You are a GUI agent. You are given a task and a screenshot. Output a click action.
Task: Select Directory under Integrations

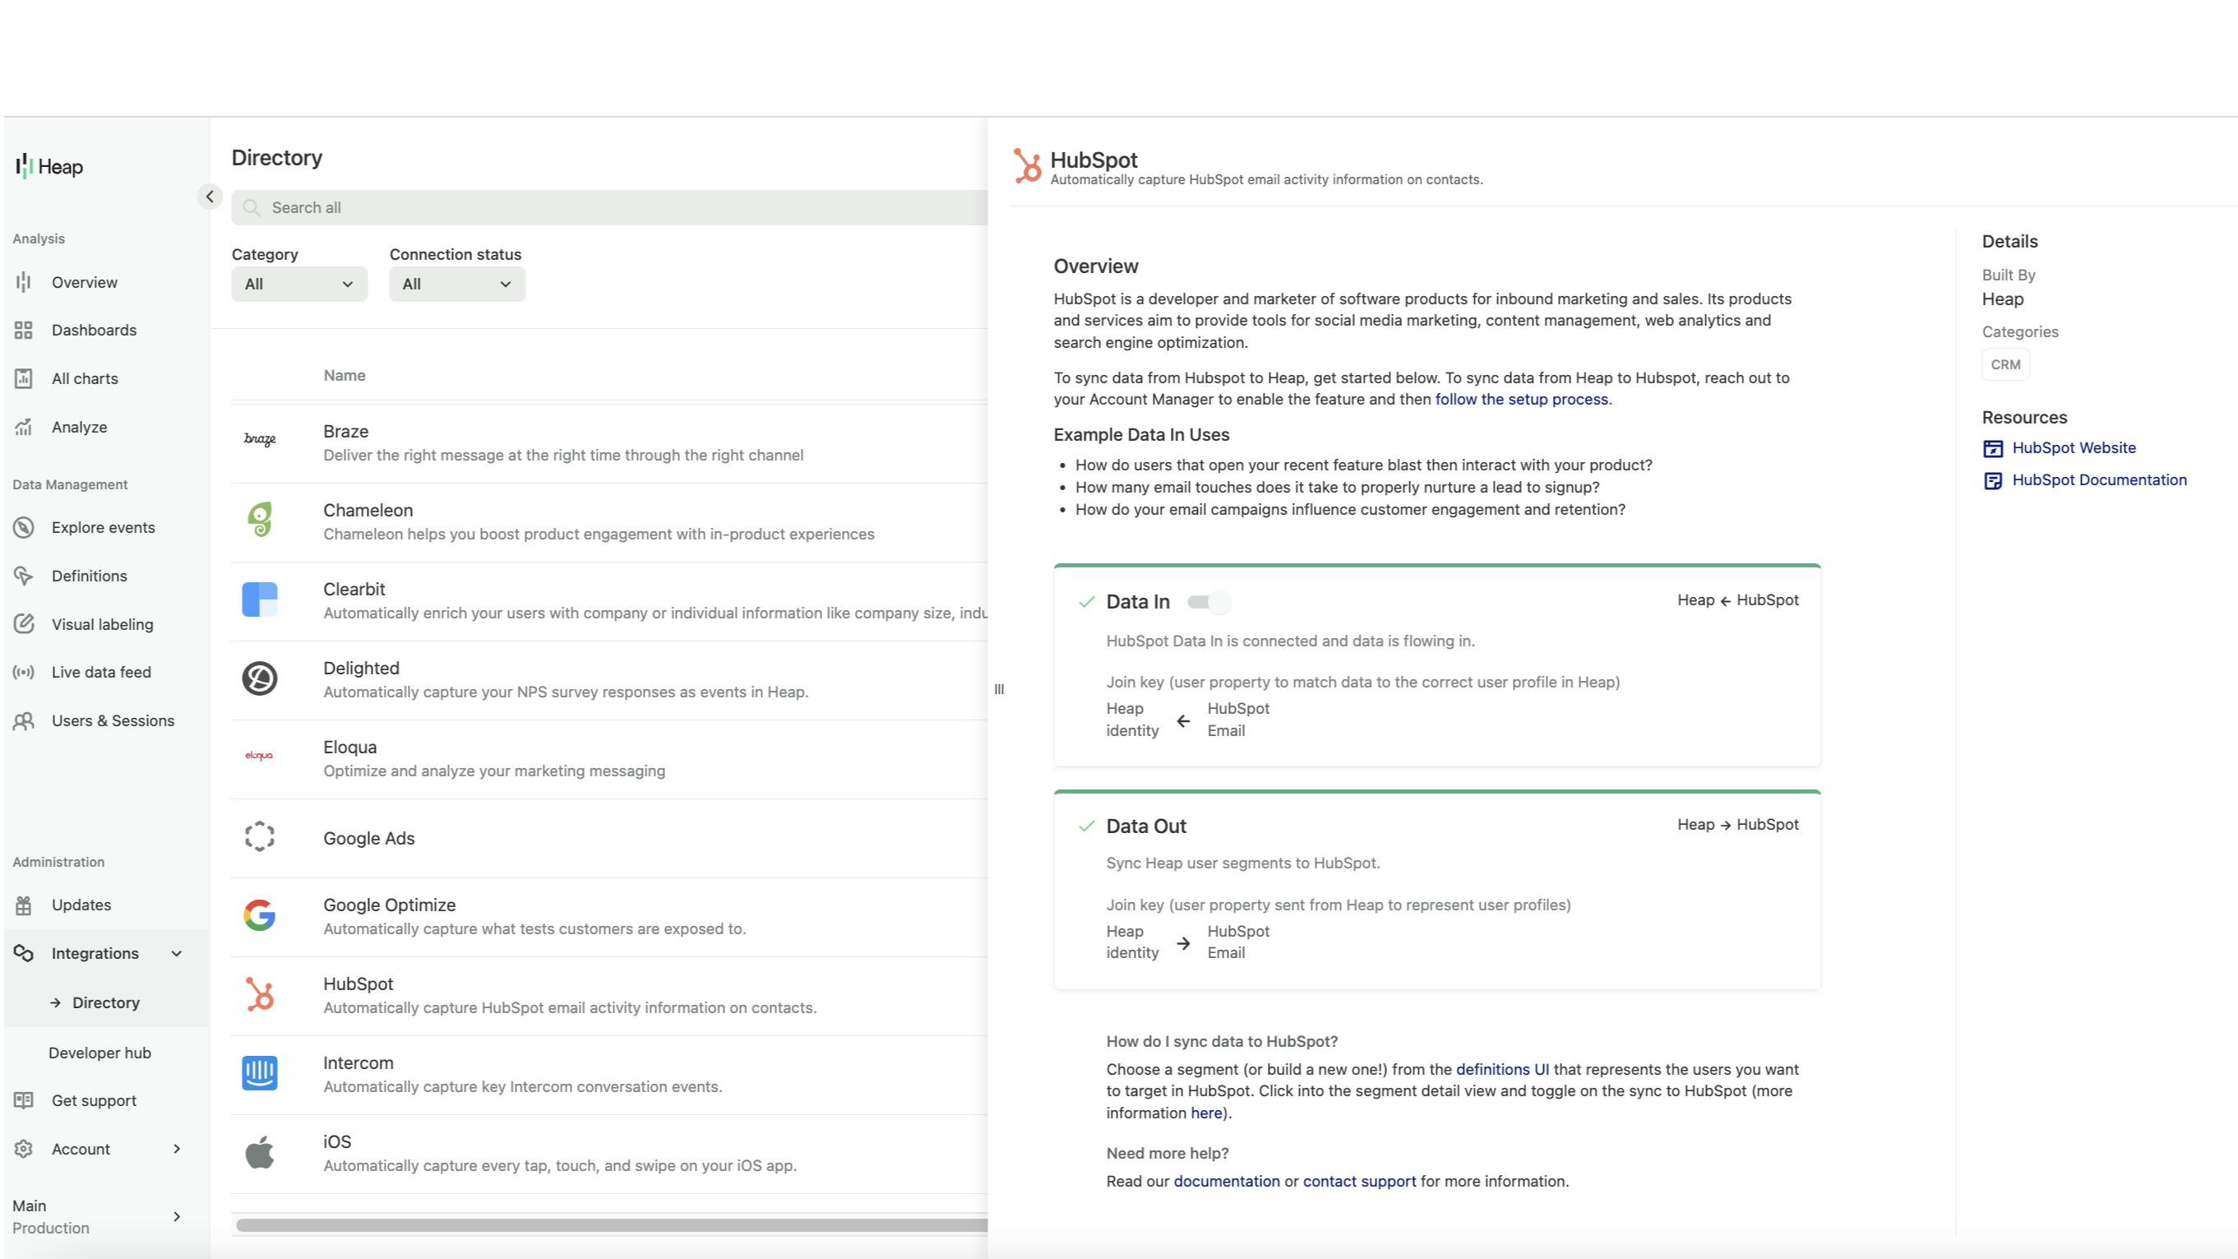tap(106, 1002)
